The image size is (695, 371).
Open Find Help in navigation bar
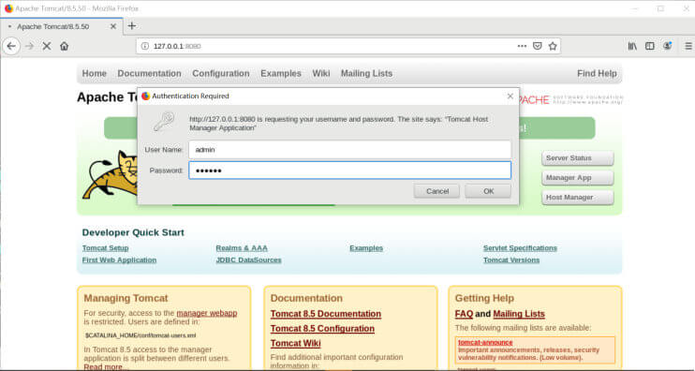coord(597,74)
